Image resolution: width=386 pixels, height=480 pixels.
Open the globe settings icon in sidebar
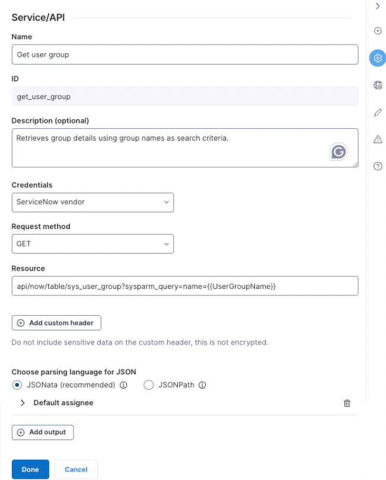tap(378, 85)
